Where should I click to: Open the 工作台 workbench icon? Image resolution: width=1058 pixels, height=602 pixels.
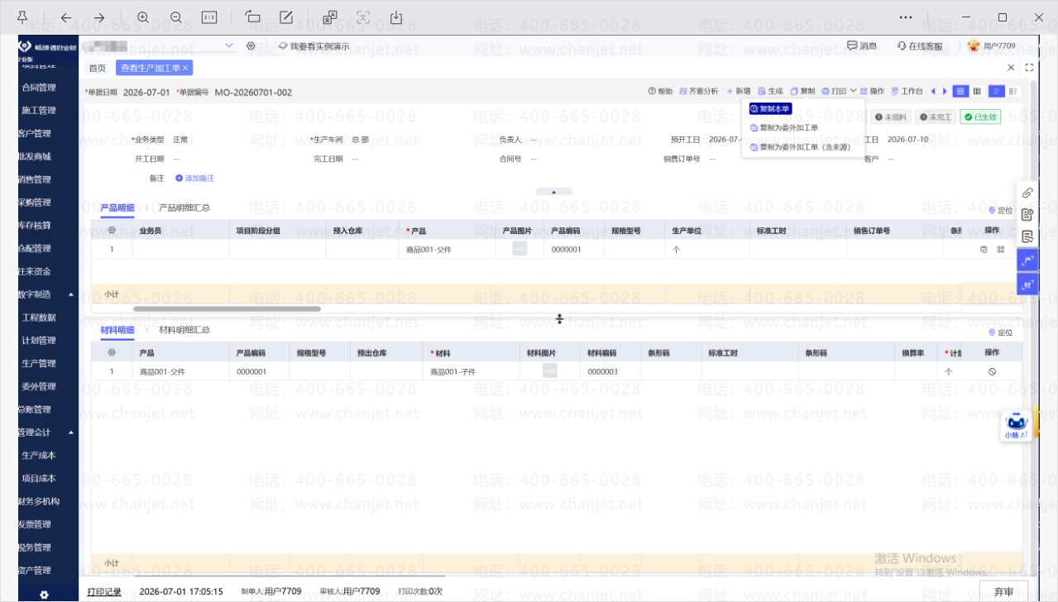[907, 91]
